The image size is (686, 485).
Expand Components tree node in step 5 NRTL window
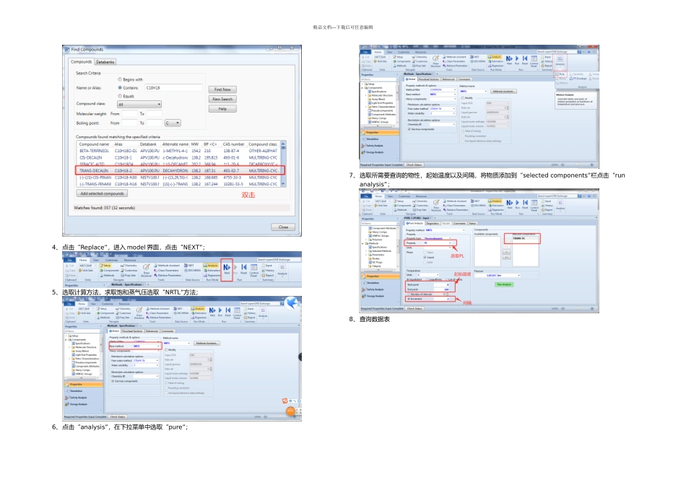(67, 340)
